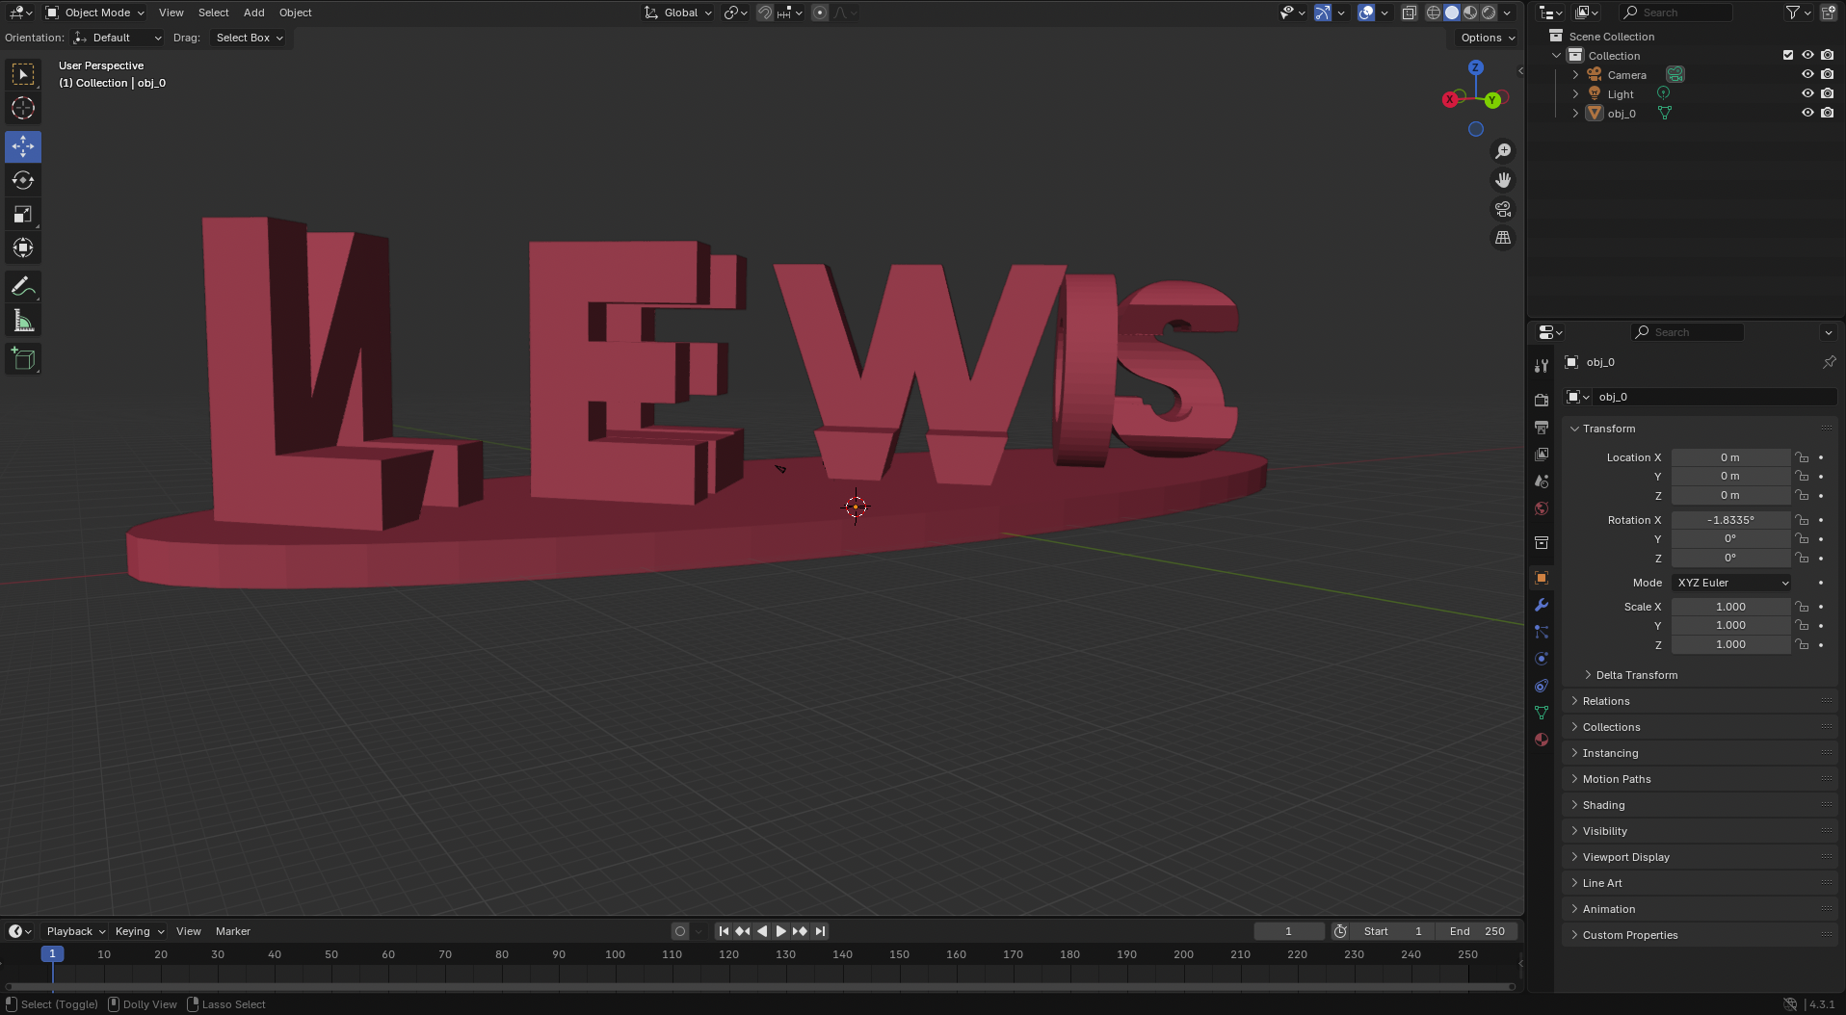Hide obj_0 in viewport via eye icon

[1807, 113]
